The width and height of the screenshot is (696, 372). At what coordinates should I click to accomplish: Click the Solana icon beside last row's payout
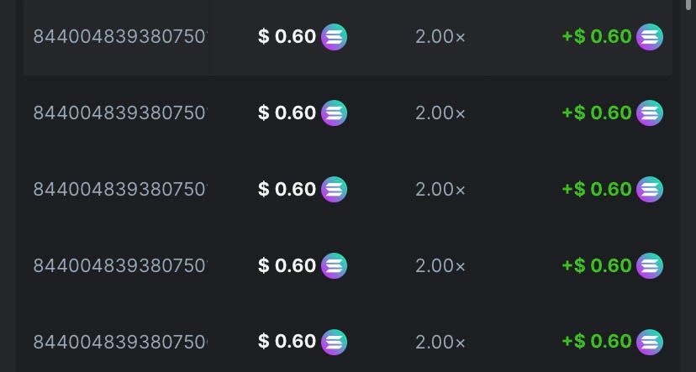coord(650,342)
